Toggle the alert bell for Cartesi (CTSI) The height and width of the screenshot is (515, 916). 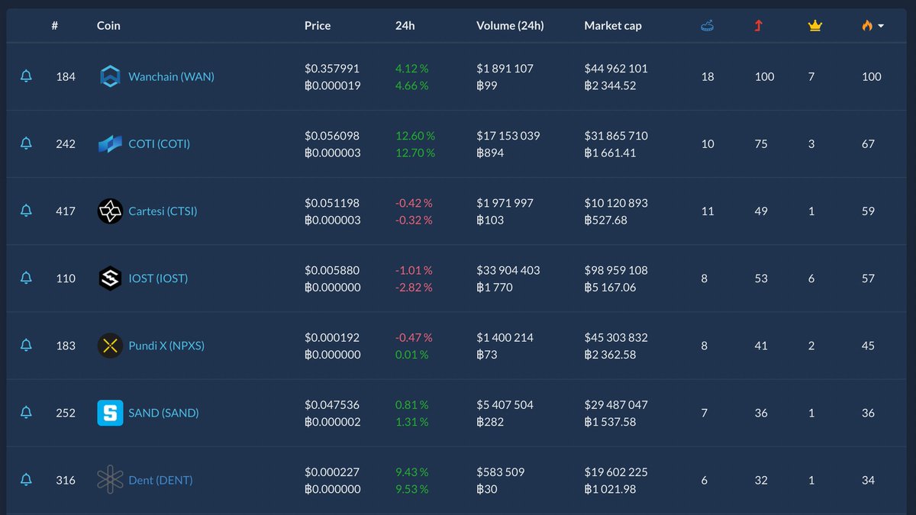pyautogui.click(x=26, y=211)
